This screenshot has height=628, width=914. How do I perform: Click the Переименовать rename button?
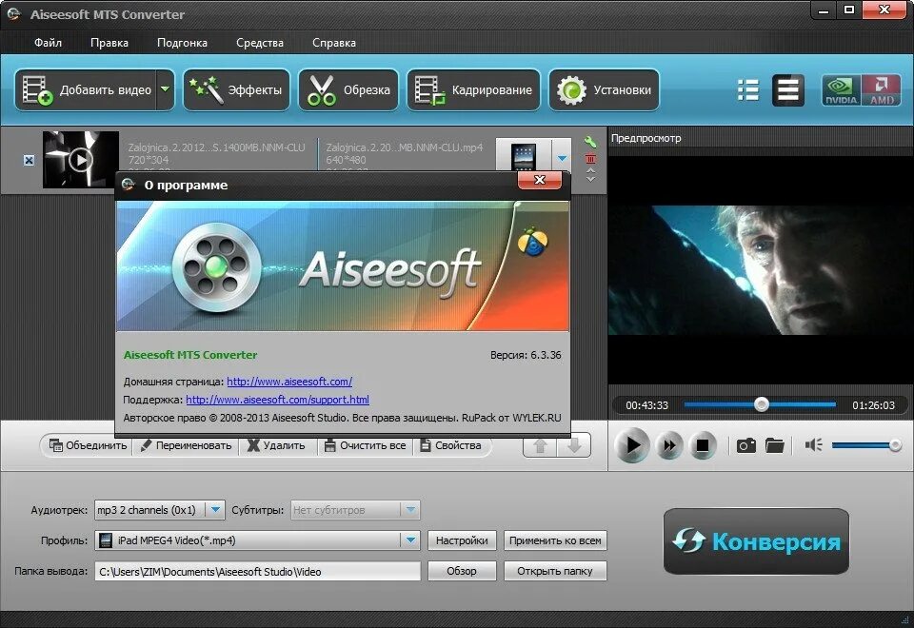(186, 445)
